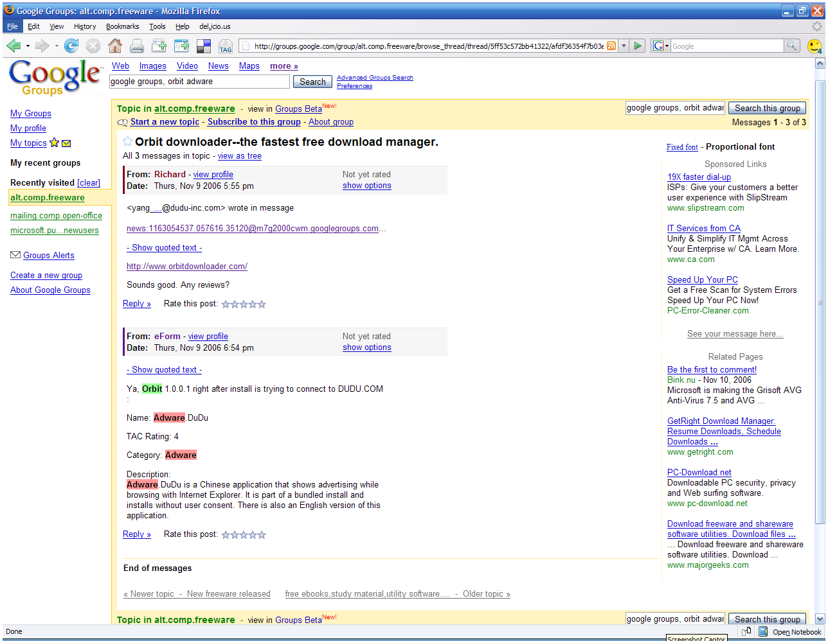Click the vertical scrollbar thumb

click(820, 302)
